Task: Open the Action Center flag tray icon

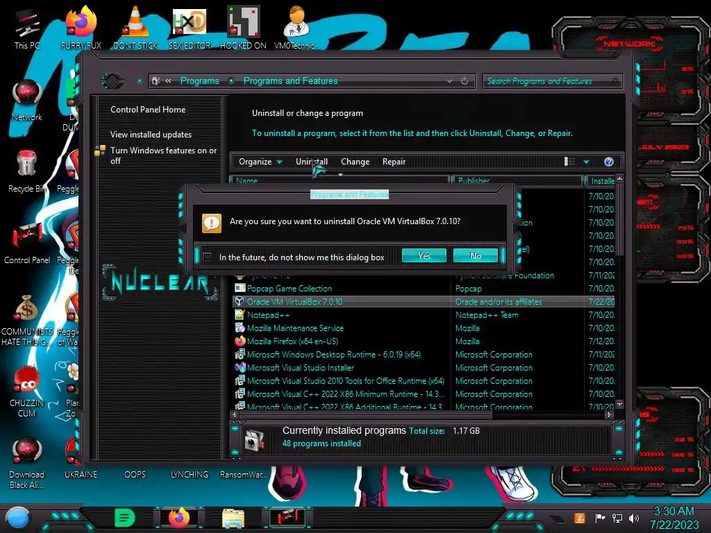Action: point(600,518)
